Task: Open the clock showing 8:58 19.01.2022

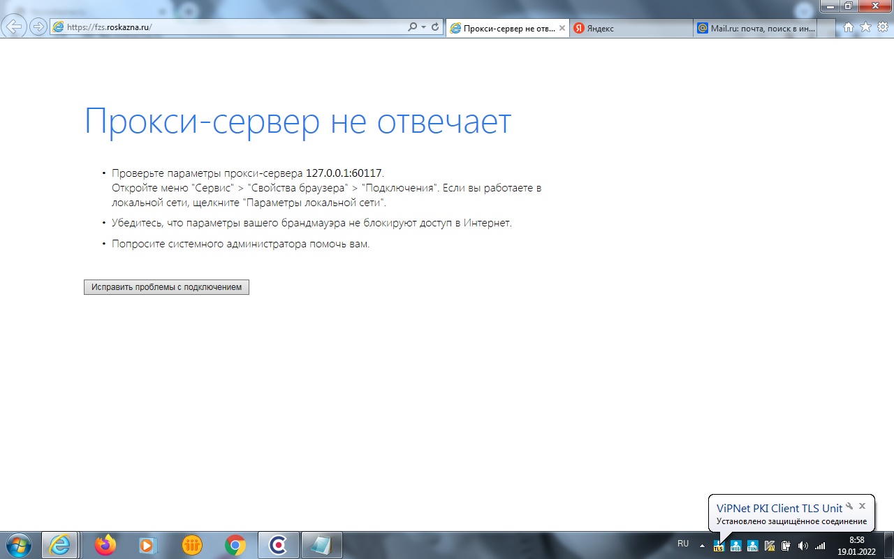Action: 856,545
